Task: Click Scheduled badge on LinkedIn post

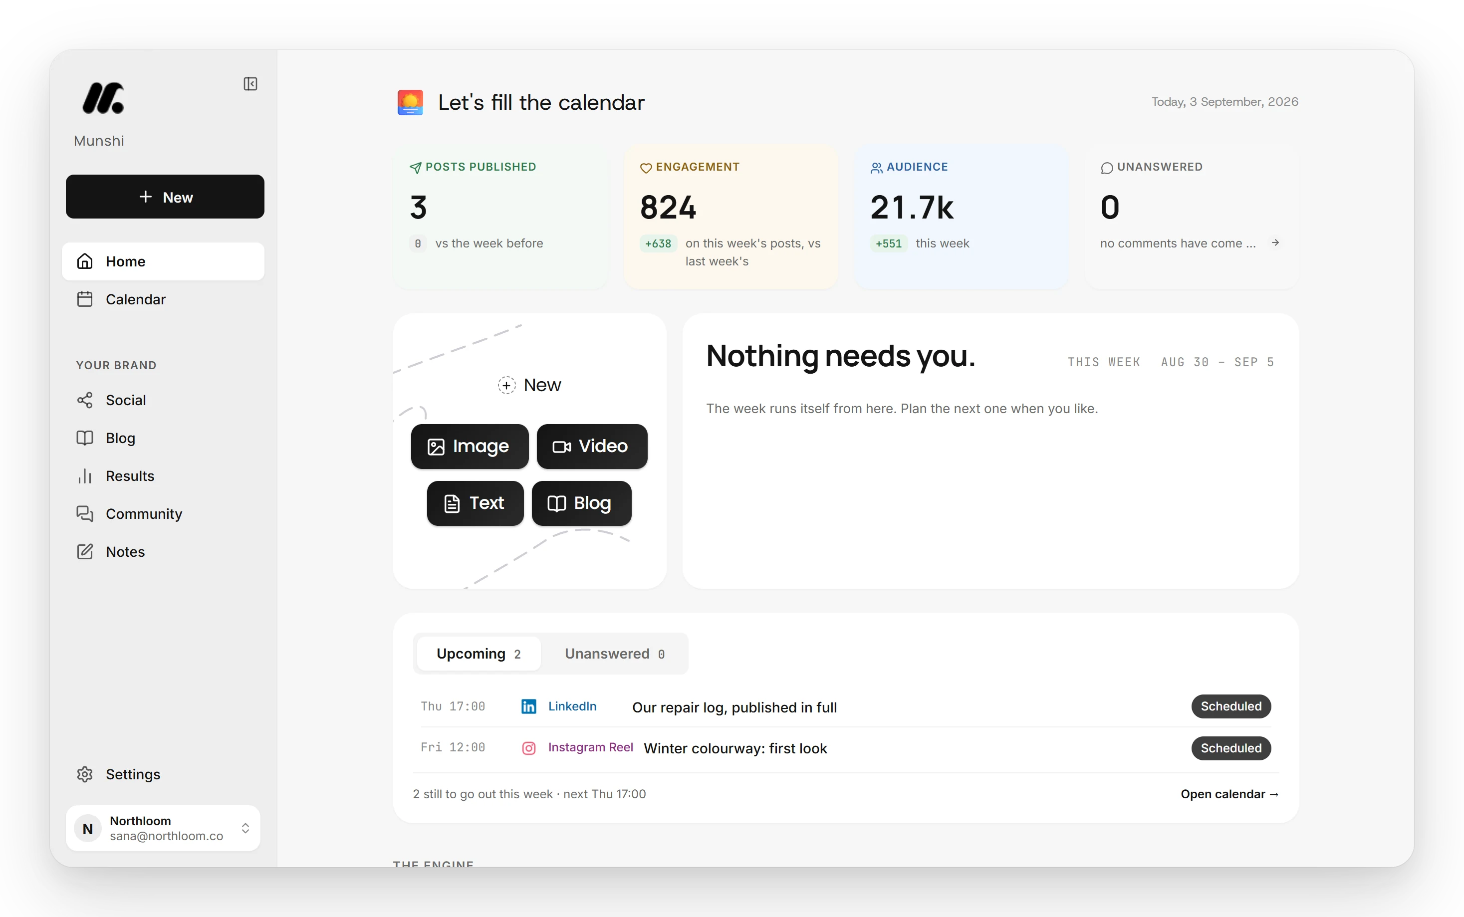Action: click(1231, 706)
